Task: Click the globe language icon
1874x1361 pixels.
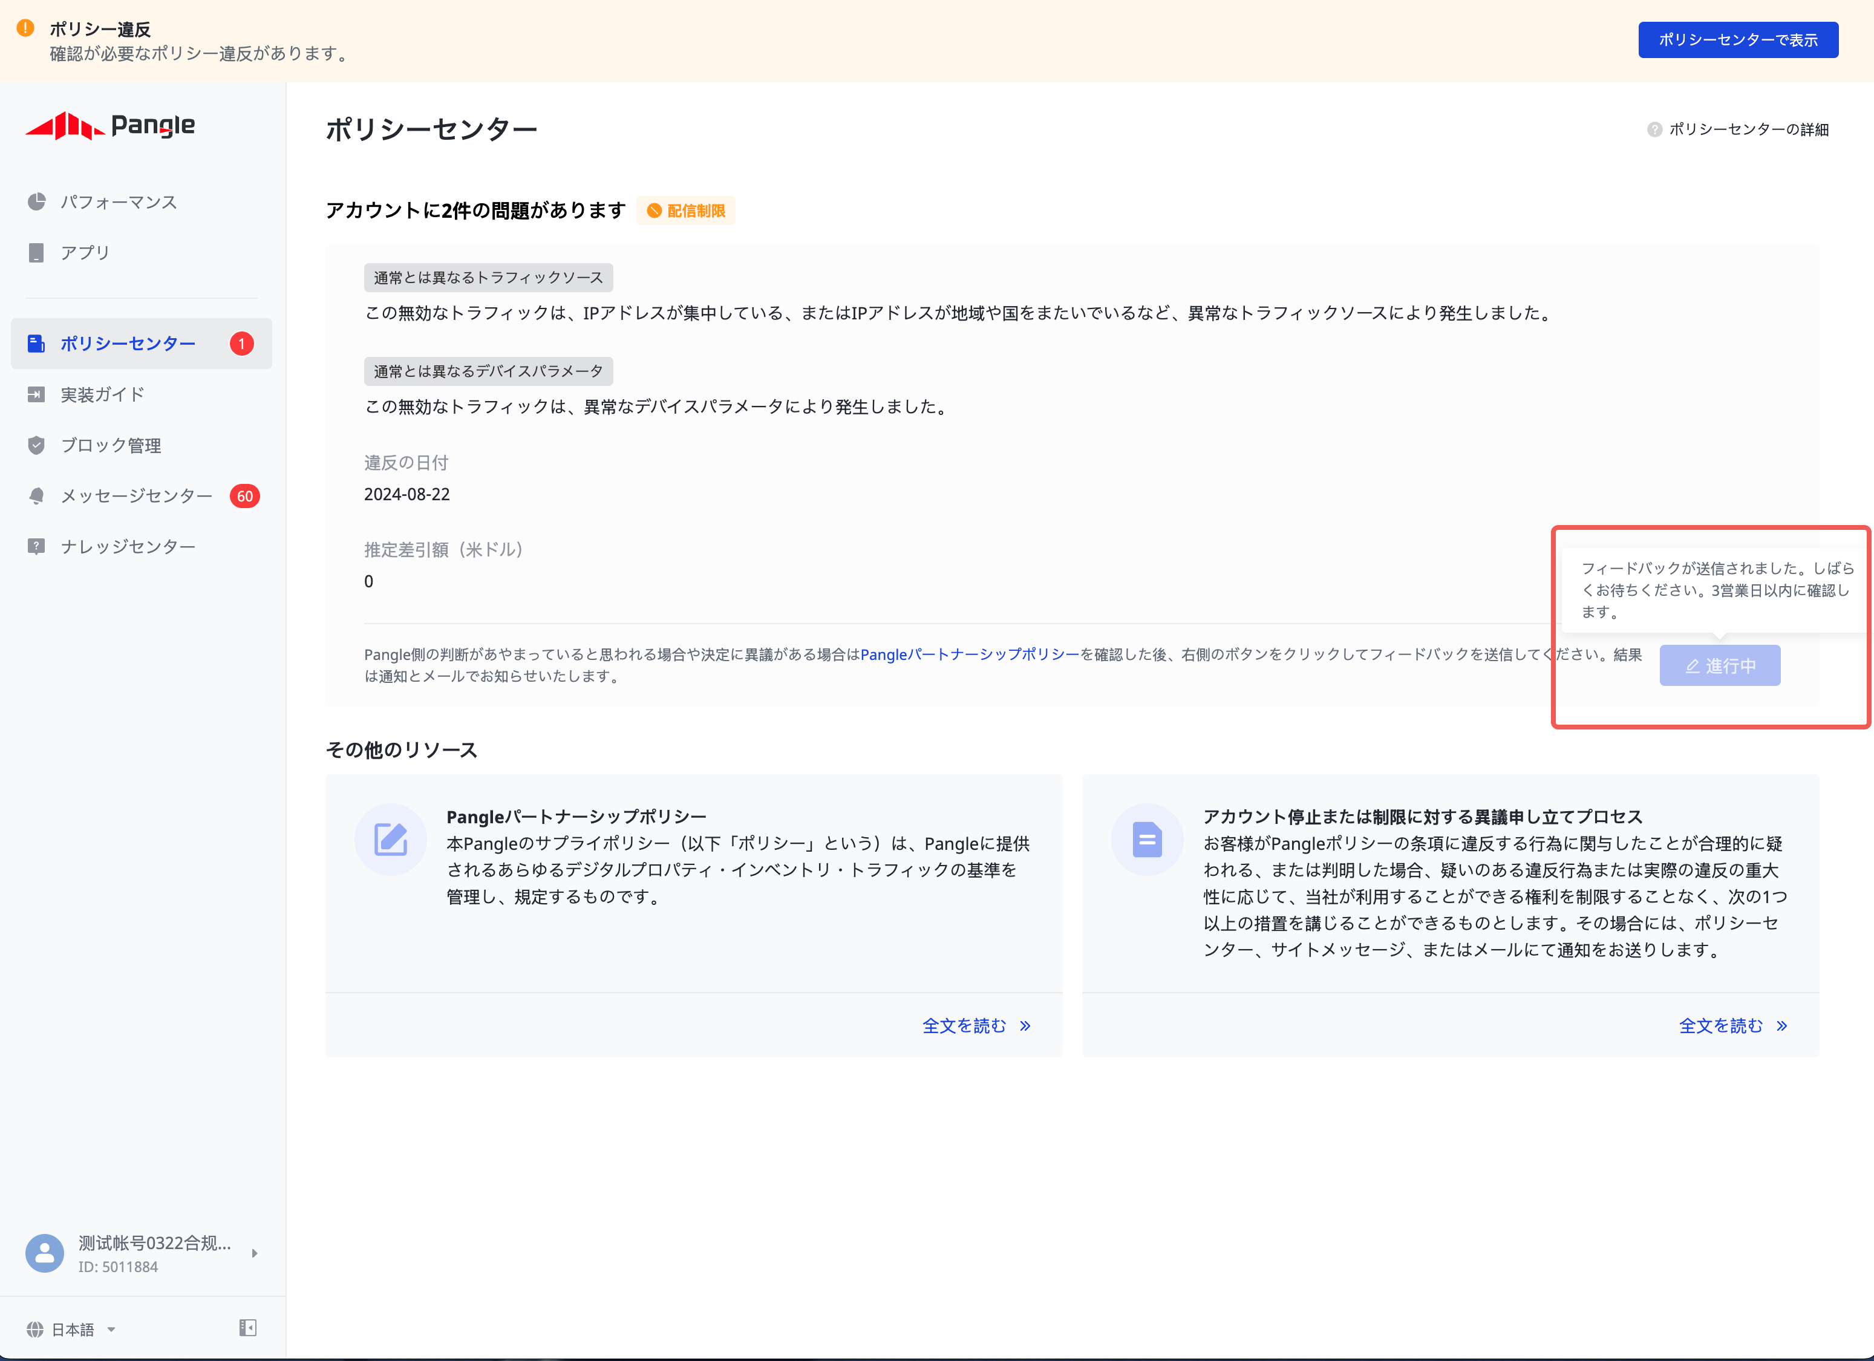Action: 34,1330
